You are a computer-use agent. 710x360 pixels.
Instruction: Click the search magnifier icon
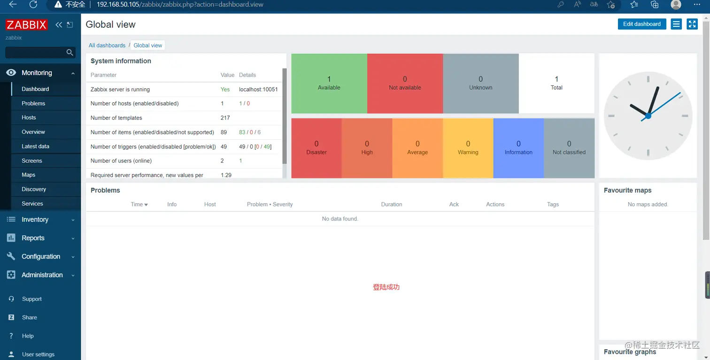(69, 53)
